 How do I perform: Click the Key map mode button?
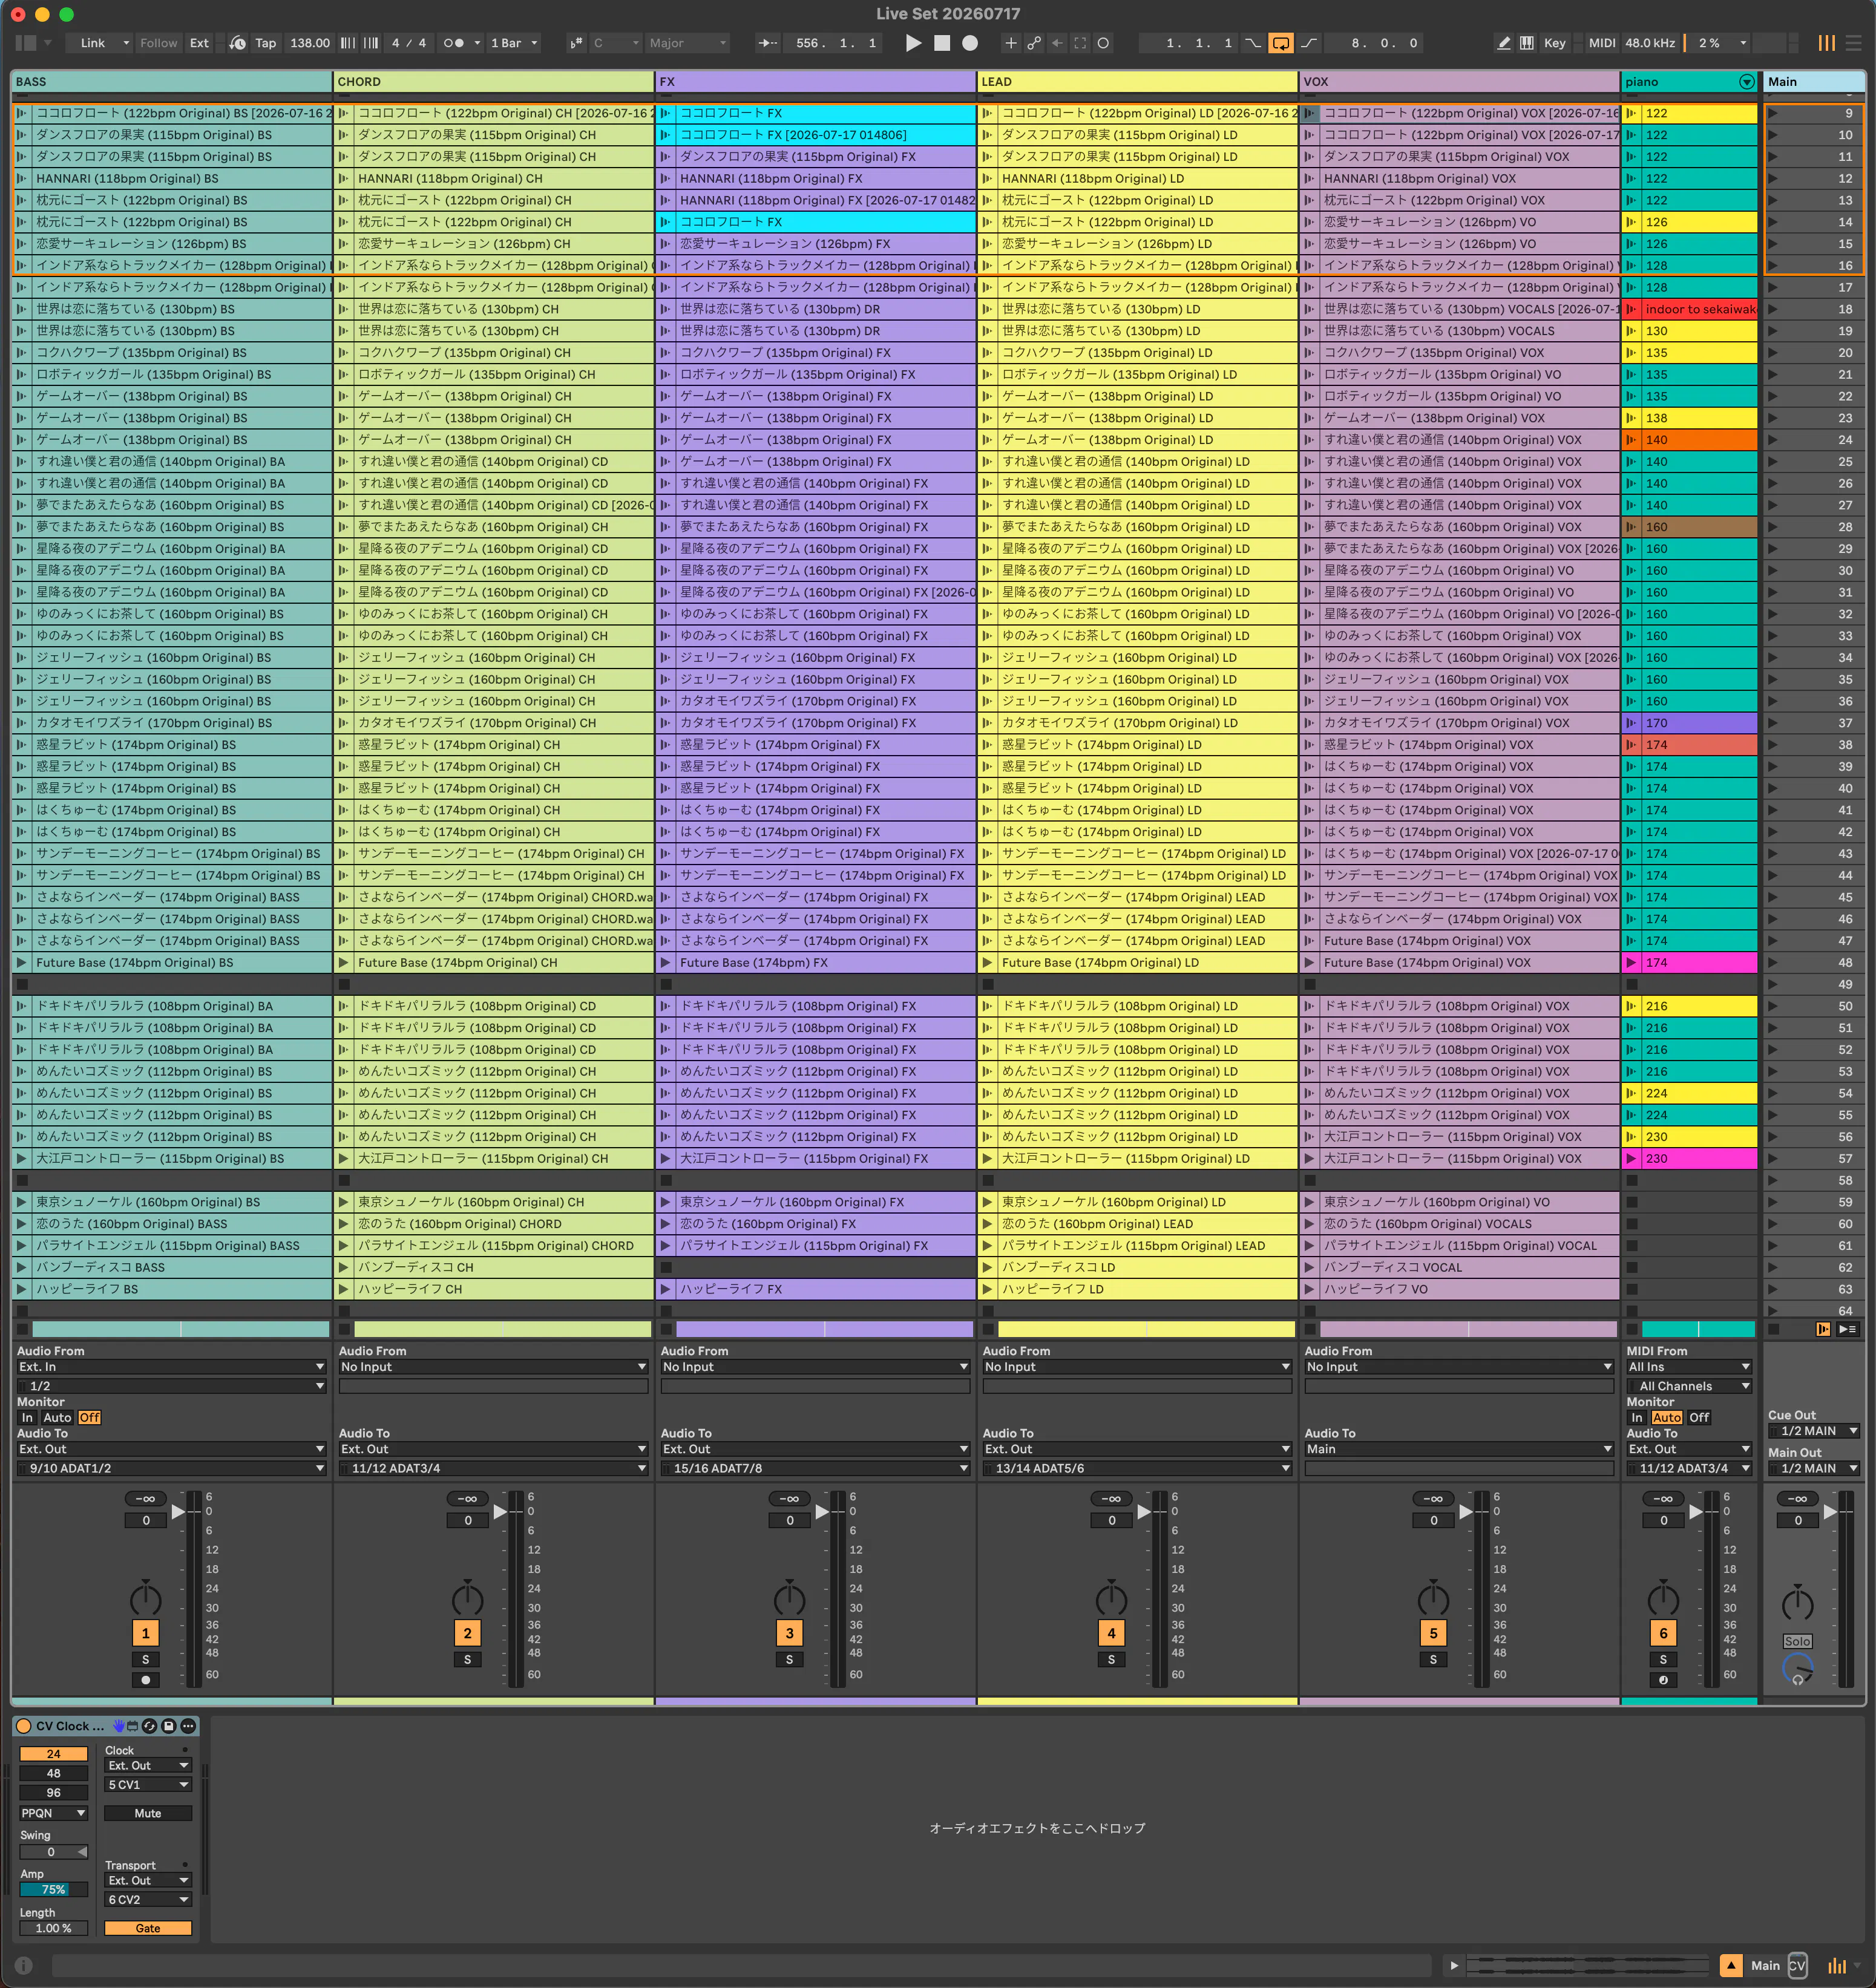tap(1555, 43)
